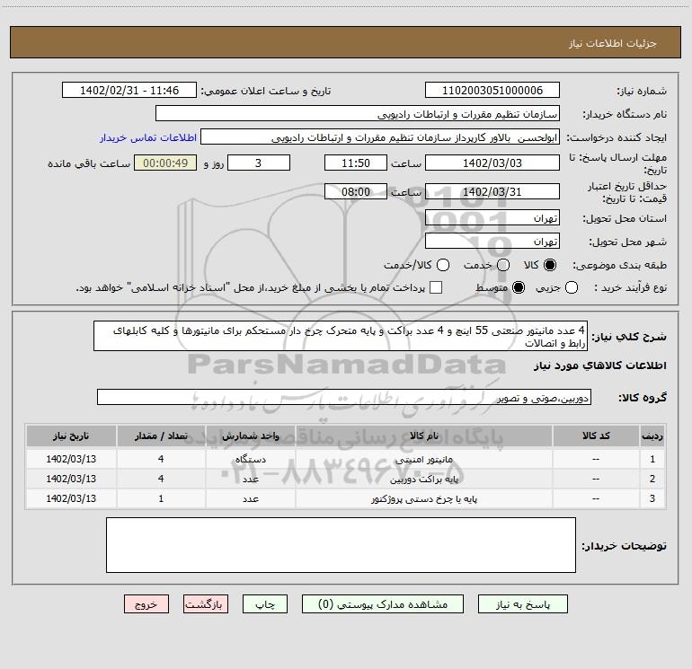Click the days remaining field showing 3
This screenshot has width=692, height=669.
coord(259,163)
